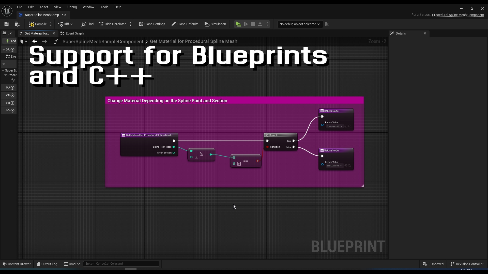488x274 pixels.
Task: Collapse the Super Spline tree category
Action: coord(3,71)
